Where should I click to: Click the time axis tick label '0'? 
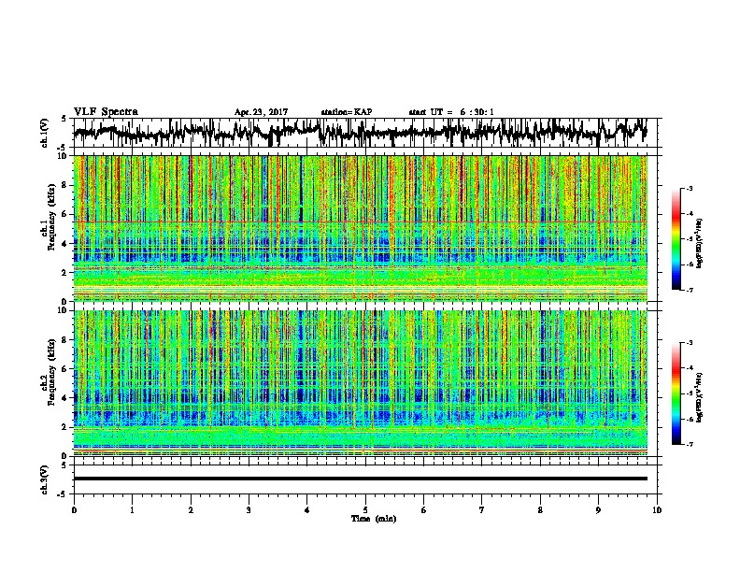pyautogui.click(x=74, y=510)
